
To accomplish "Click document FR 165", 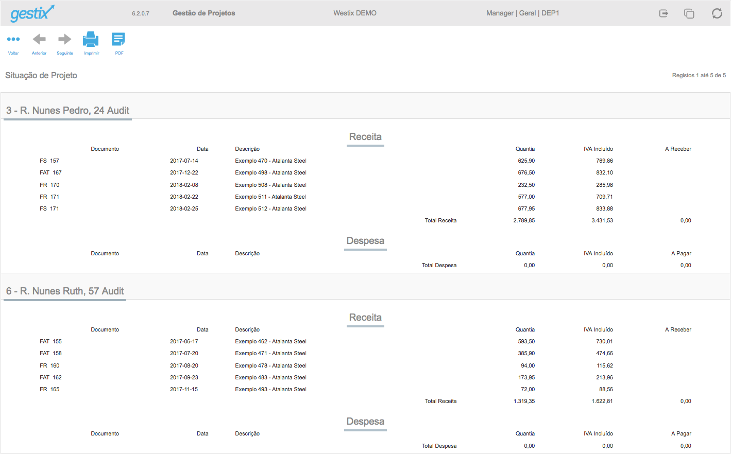I will click(49, 389).
